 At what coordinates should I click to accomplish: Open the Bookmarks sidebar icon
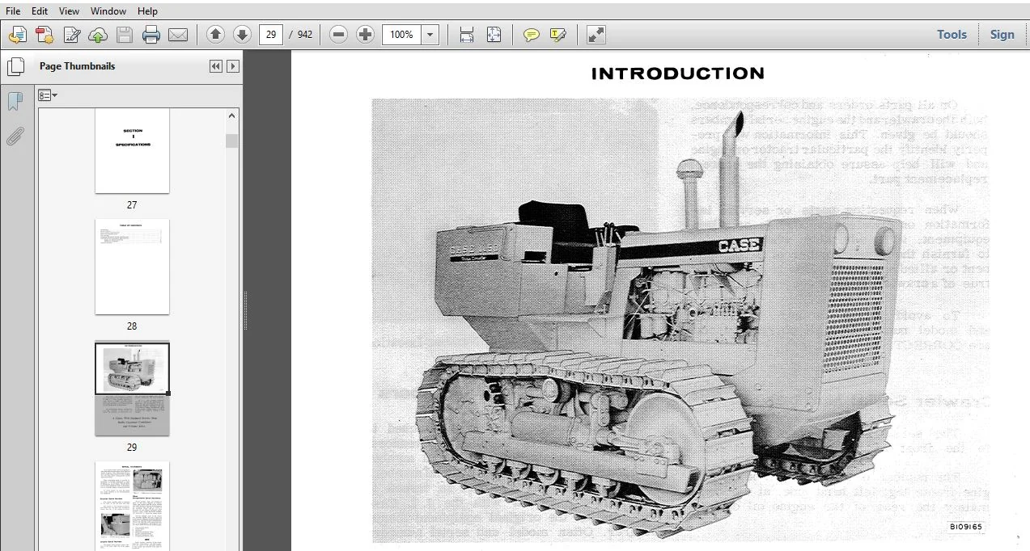pyautogui.click(x=15, y=101)
